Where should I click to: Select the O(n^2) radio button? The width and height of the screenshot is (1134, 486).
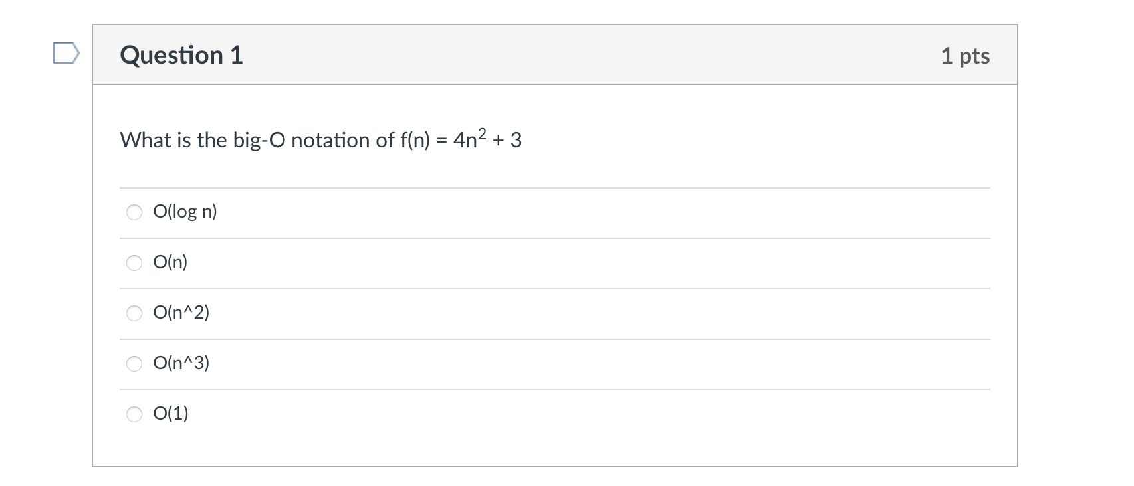tap(135, 313)
